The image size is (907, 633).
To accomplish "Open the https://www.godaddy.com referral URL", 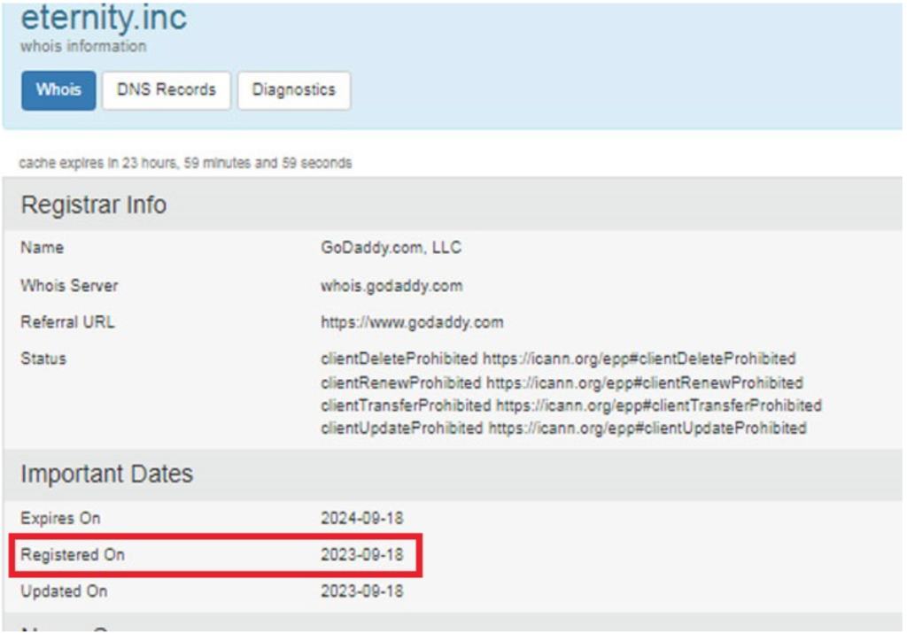I will (x=412, y=322).
